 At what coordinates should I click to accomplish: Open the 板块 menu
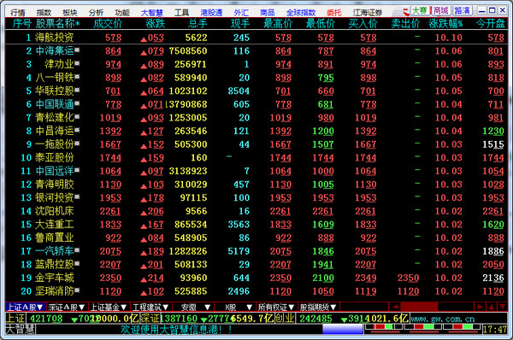click(70, 13)
